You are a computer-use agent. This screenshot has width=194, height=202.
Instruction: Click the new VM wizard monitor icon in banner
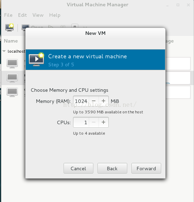pos(36,60)
